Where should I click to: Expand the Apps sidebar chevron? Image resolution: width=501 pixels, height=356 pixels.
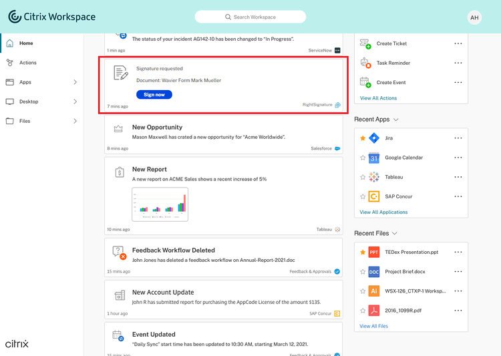[x=75, y=82]
